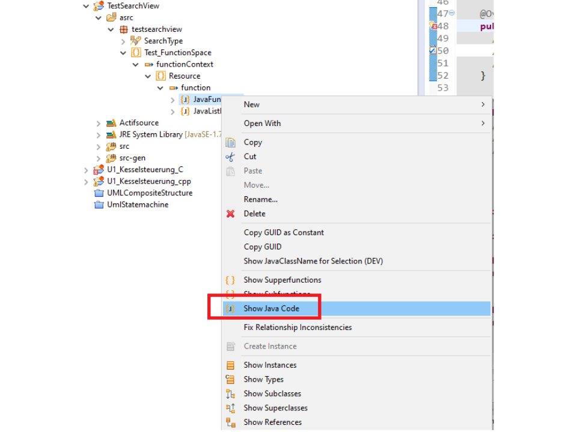
Task: Select Copy GUID as Constant
Action: click(284, 233)
